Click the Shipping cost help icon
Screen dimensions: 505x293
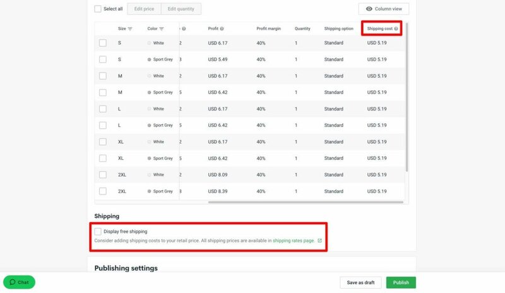(396, 28)
